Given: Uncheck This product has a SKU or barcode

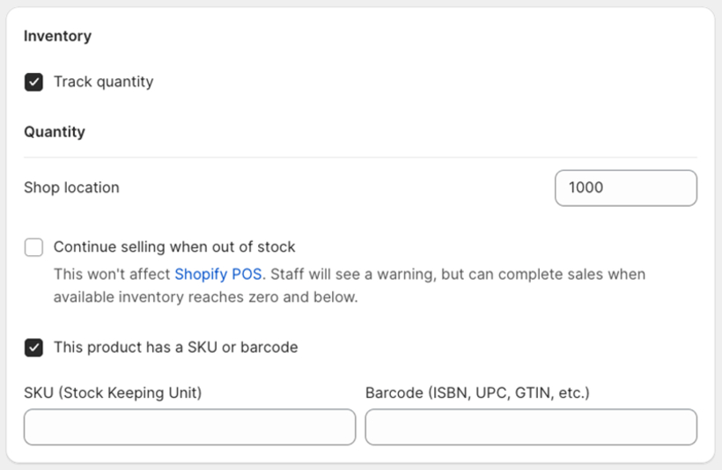Looking at the screenshot, I should coord(33,348).
